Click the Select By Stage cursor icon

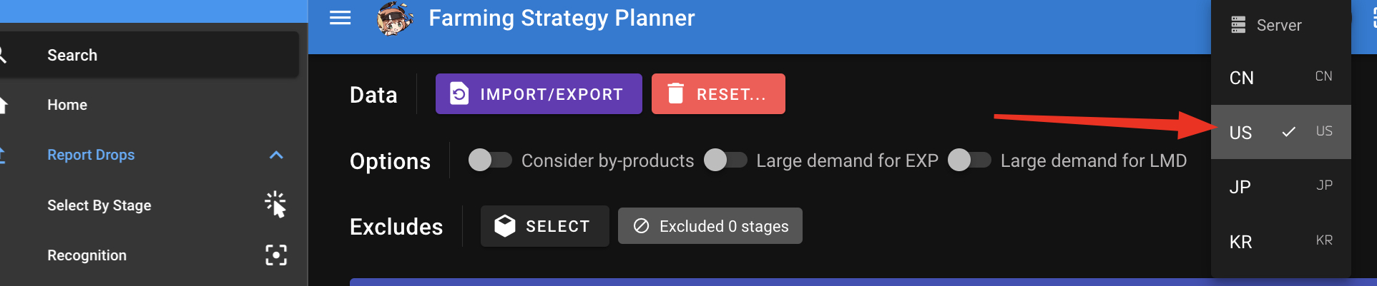275,205
